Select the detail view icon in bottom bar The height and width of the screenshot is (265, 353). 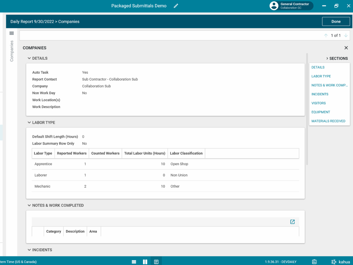156,262
